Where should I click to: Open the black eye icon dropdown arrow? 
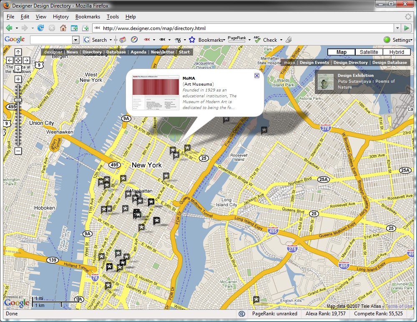tap(169, 40)
